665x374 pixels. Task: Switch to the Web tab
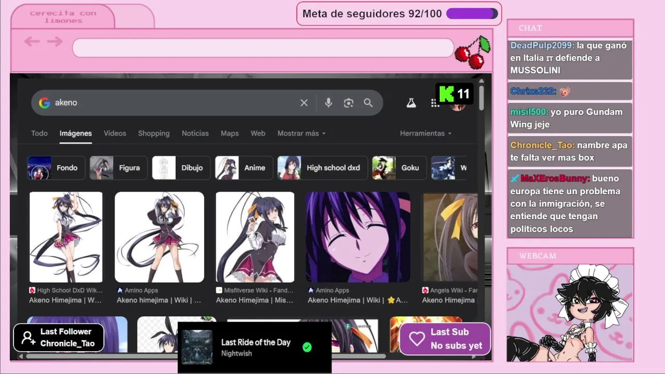point(258,133)
